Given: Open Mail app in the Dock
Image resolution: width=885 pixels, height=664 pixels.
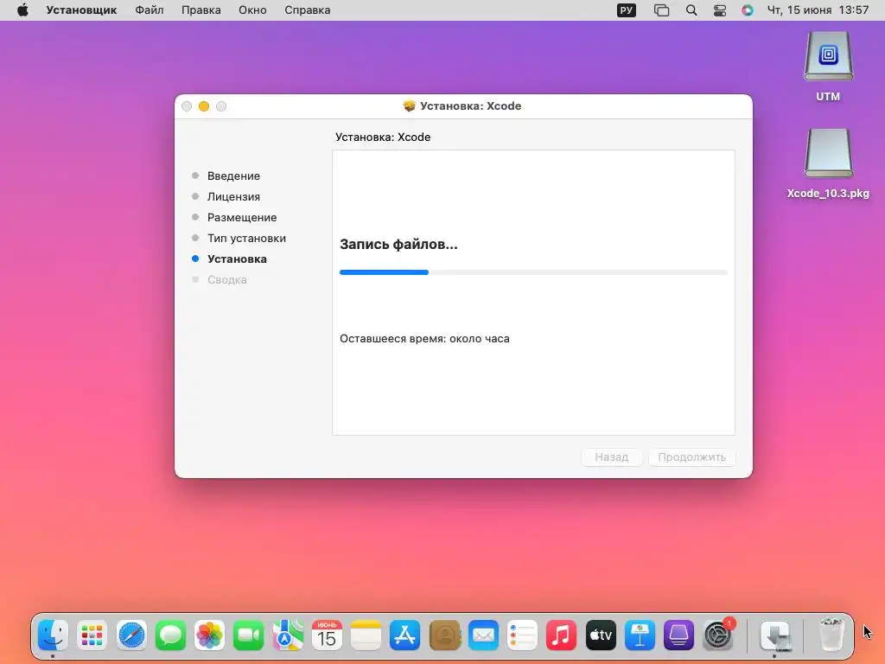Looking at the screenshot, I should click(x=483, y=635).
